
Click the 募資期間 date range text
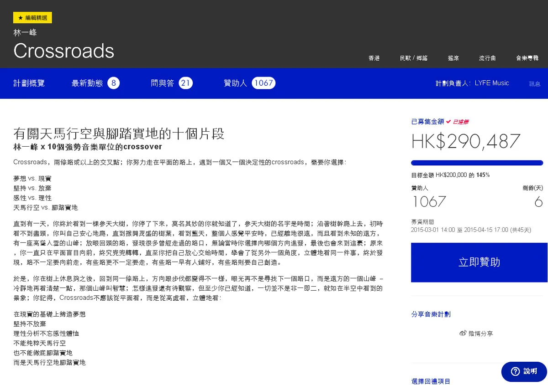pyautogui.click(x=471, y=230)
